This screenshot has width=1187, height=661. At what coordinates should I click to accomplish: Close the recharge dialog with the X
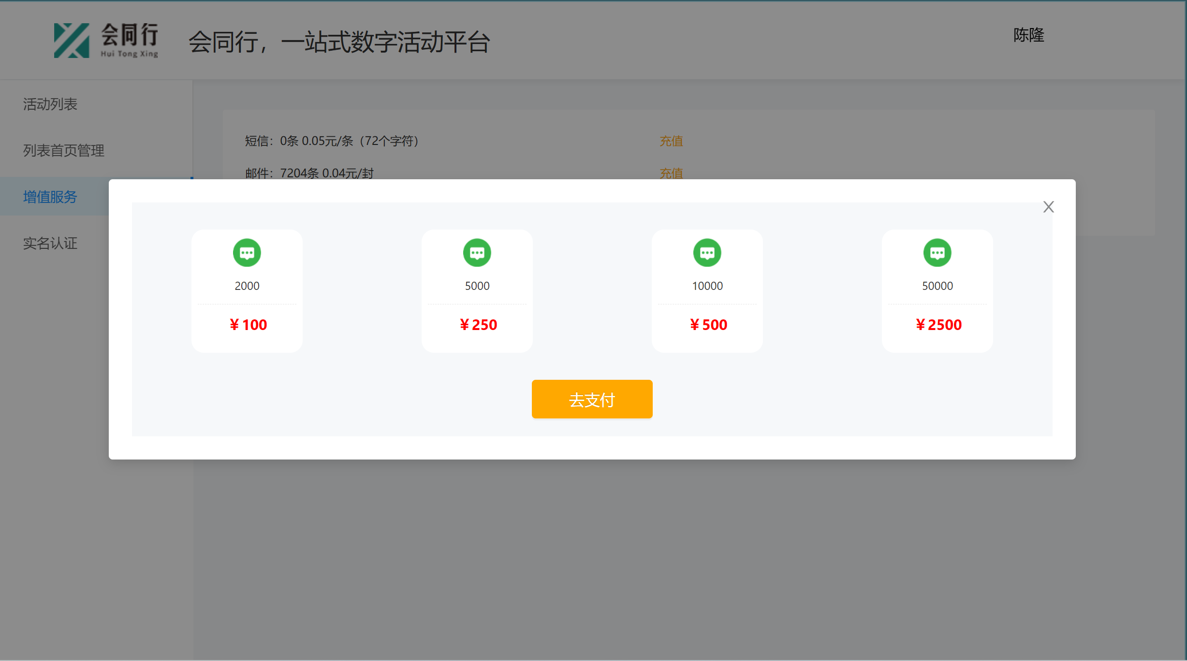click(x=1048, y=207)
